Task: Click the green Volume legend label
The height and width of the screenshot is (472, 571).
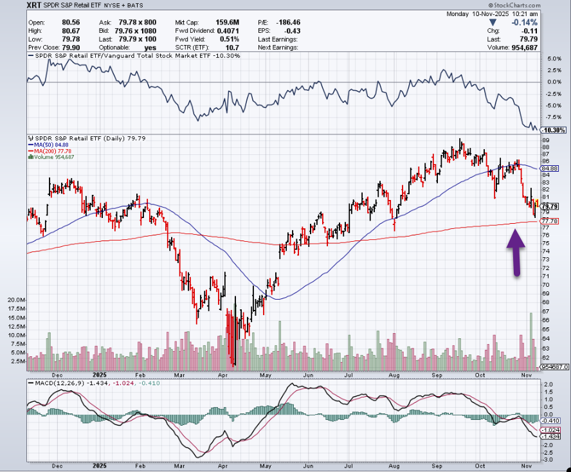Action: pyautogui.click(x=52, y=158)
